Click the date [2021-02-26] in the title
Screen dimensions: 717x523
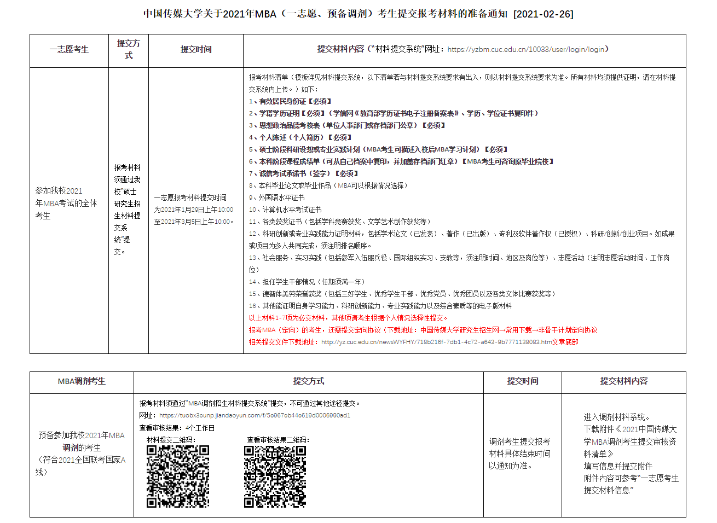[x=543, y=14]
